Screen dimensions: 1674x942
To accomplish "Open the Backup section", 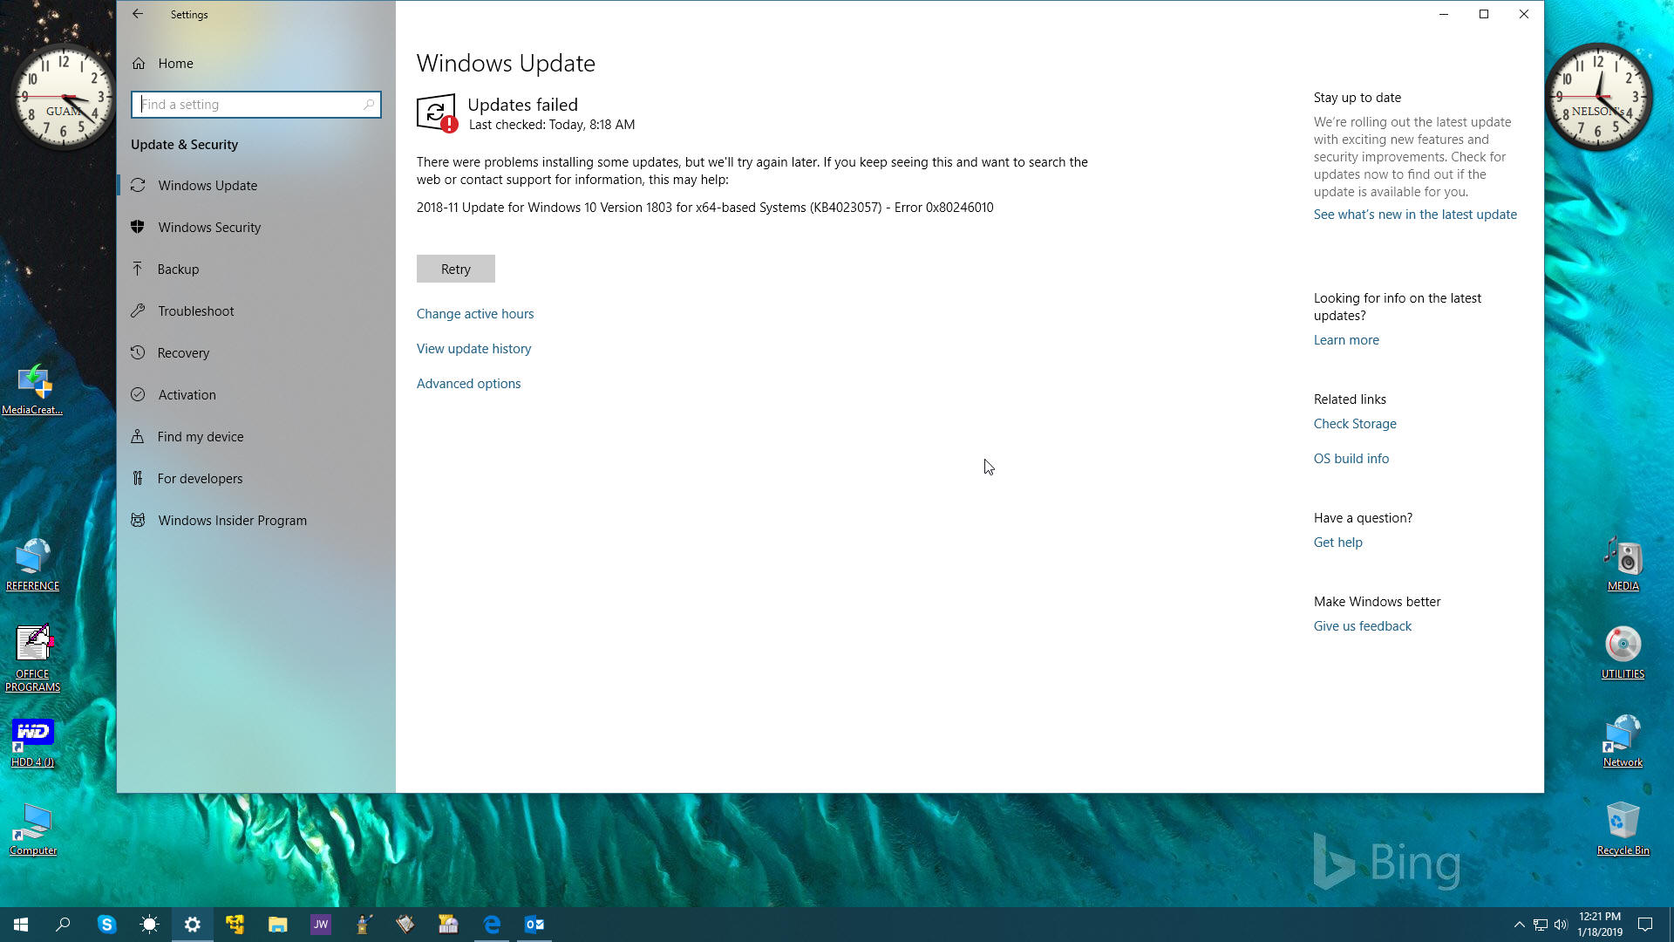I will [x=255, y=269].
